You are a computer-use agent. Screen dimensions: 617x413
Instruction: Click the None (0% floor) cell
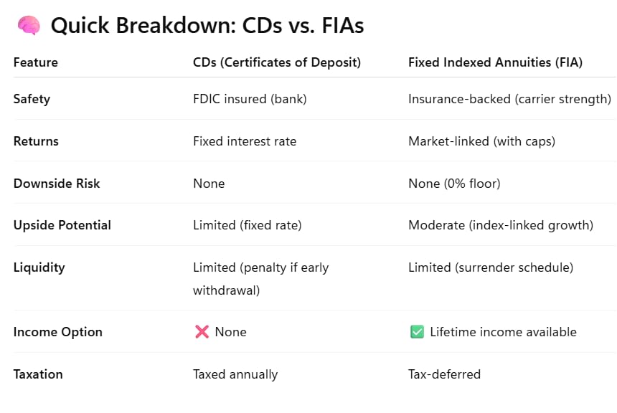click(x=454, y=184)
